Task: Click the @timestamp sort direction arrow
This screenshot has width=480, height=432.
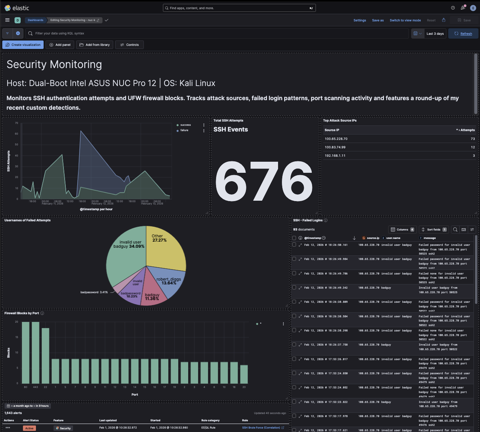Action: click(x=354, y=237)
